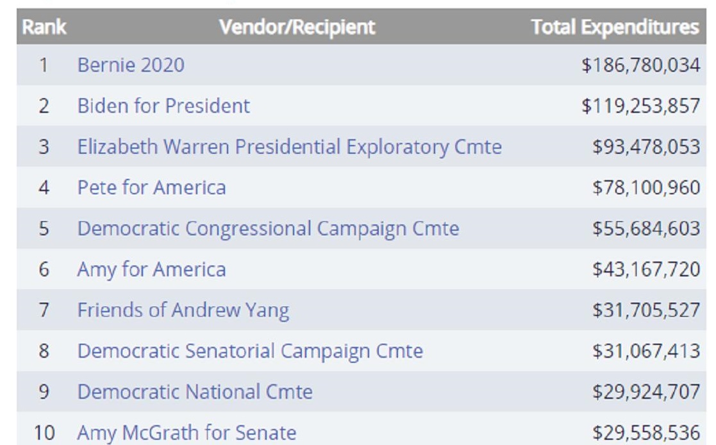Open the Democratic National Cmte link
Screen dimensions: 716x445
(195, 392)
